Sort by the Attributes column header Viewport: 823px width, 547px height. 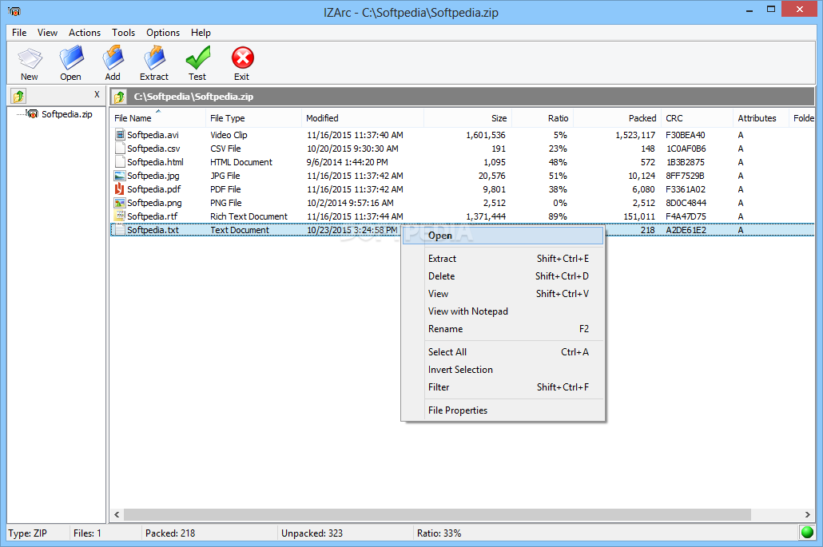(x=761, y=118)
